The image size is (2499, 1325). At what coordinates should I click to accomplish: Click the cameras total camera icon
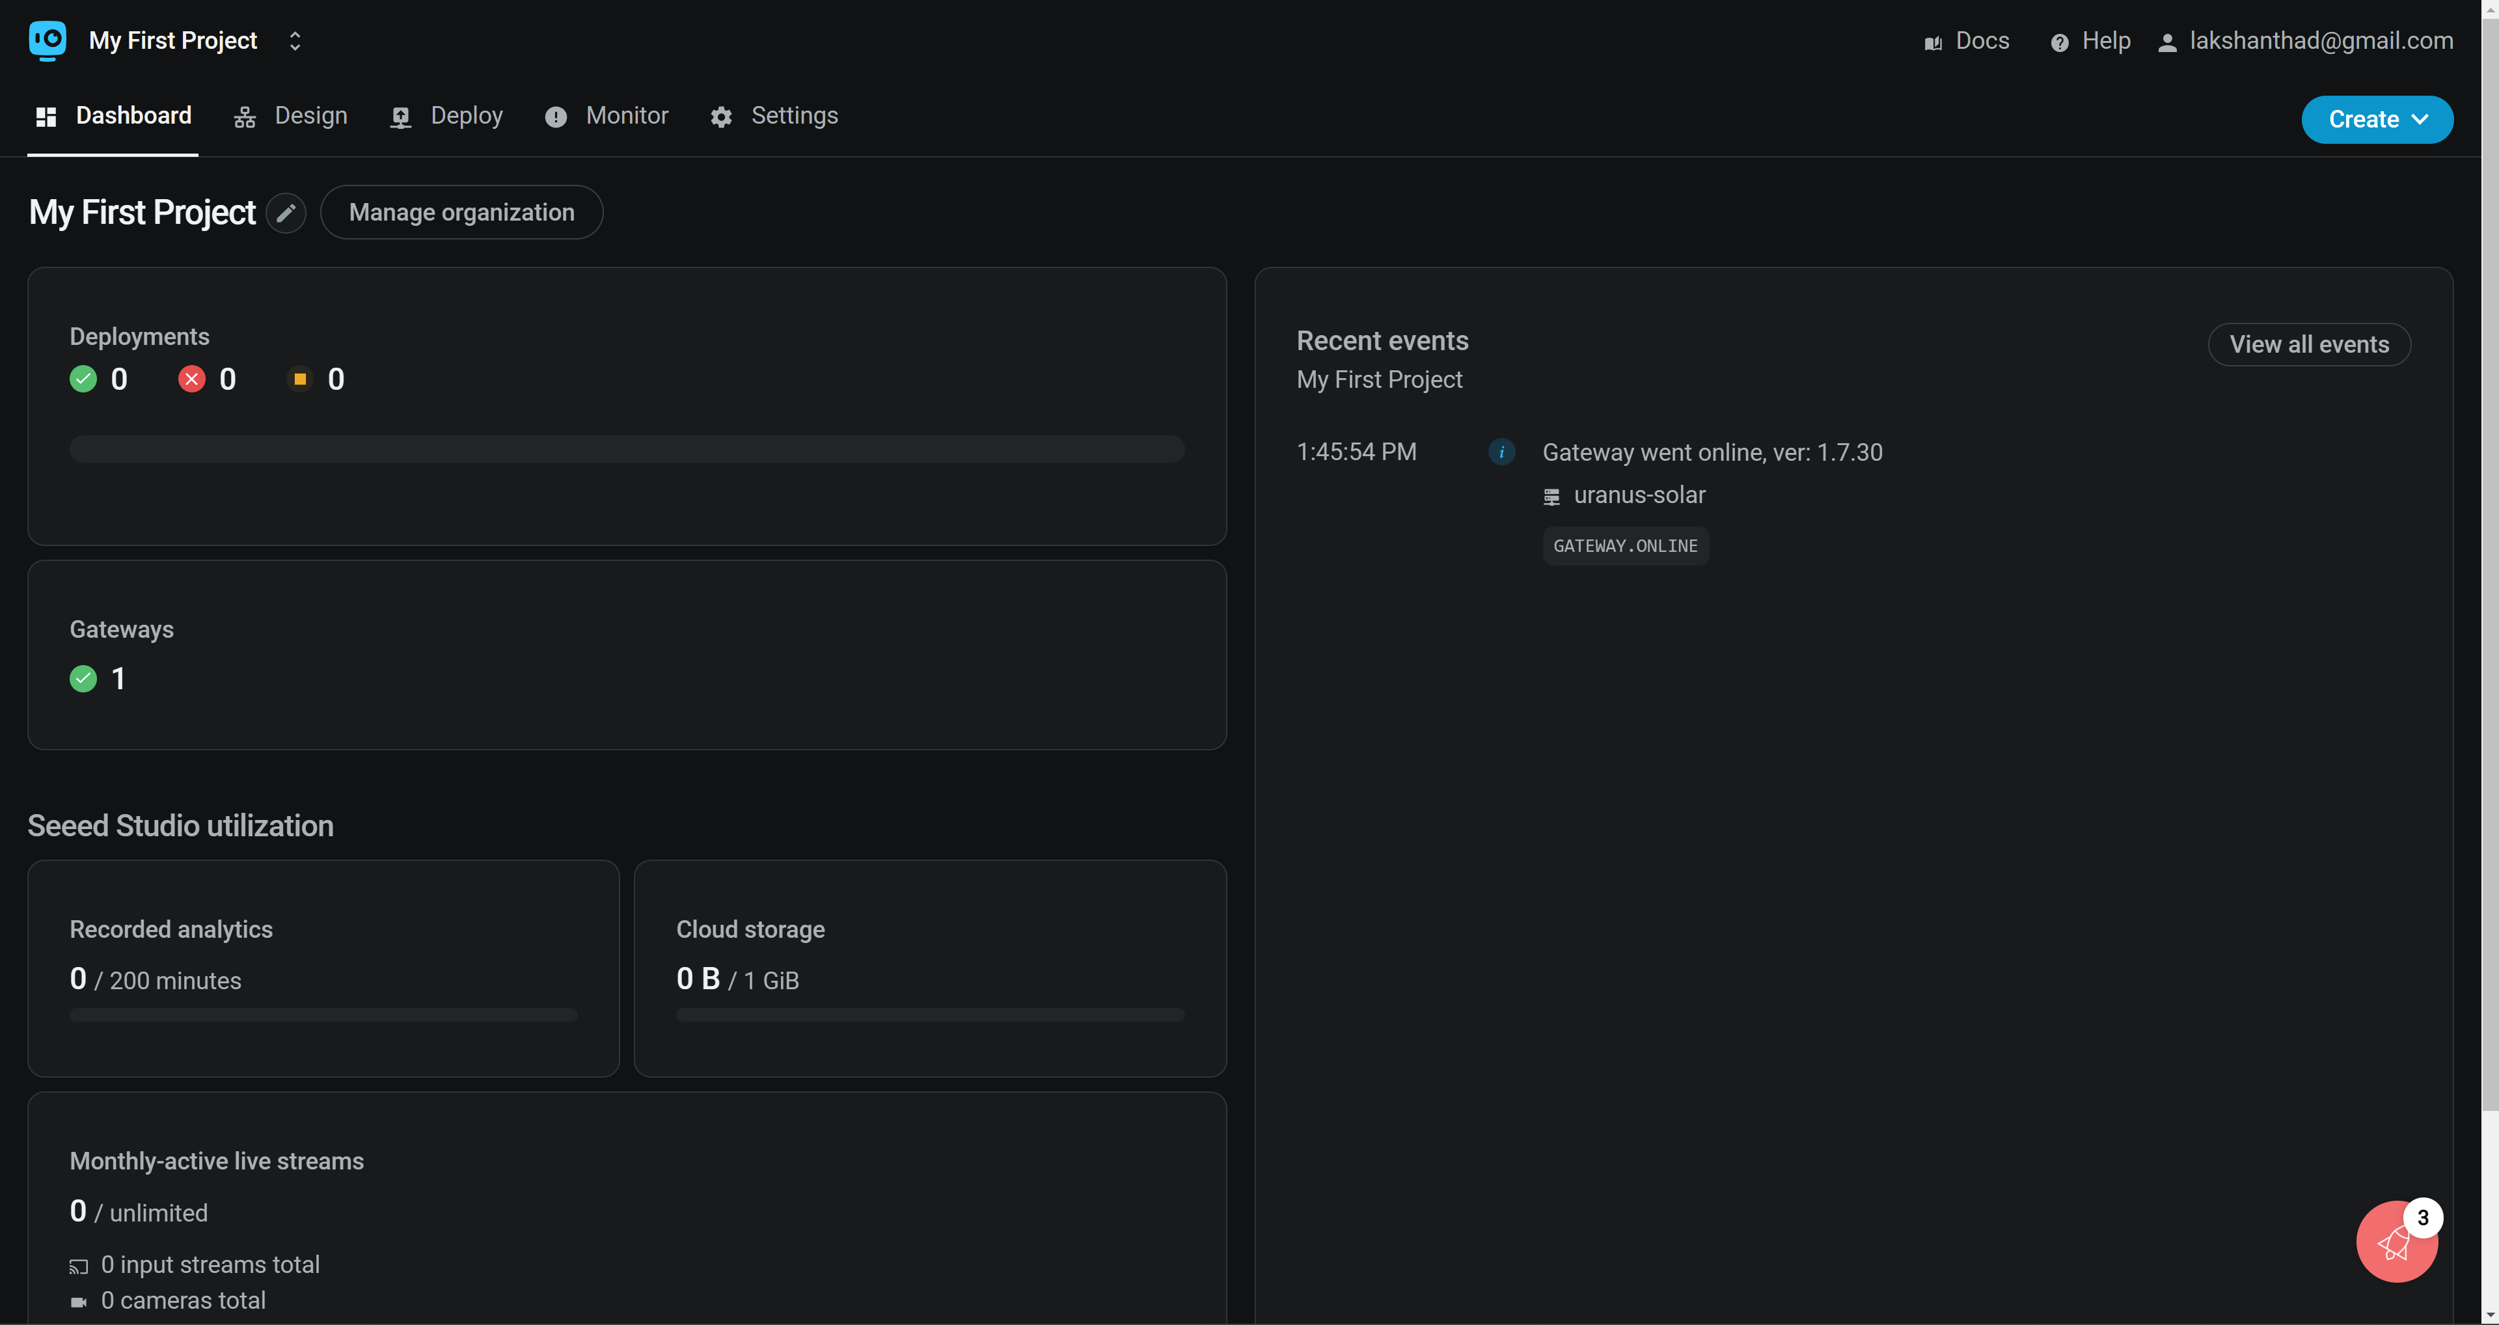79,1302
